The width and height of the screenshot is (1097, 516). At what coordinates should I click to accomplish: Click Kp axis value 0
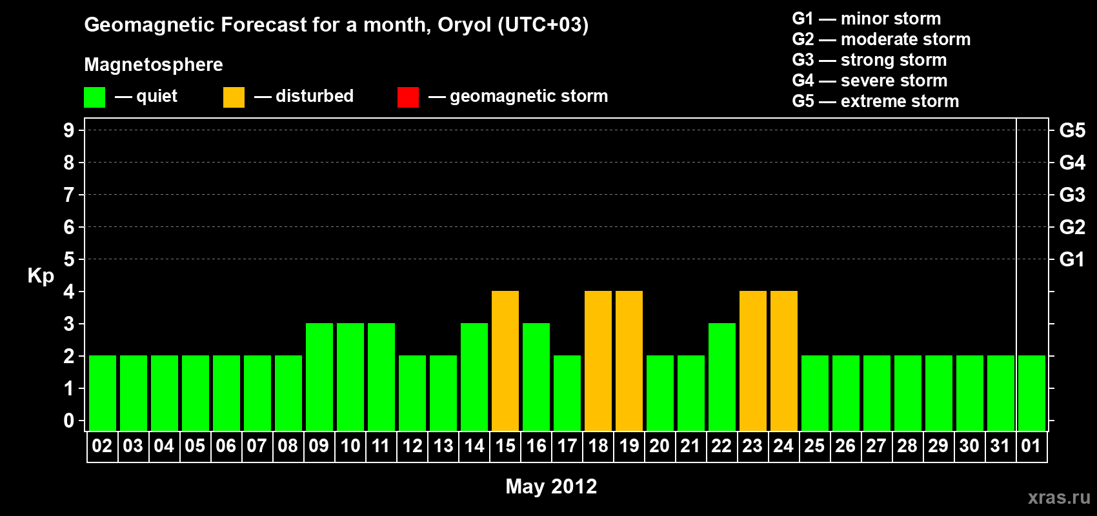pyautogui.click(x=69, y=421)
